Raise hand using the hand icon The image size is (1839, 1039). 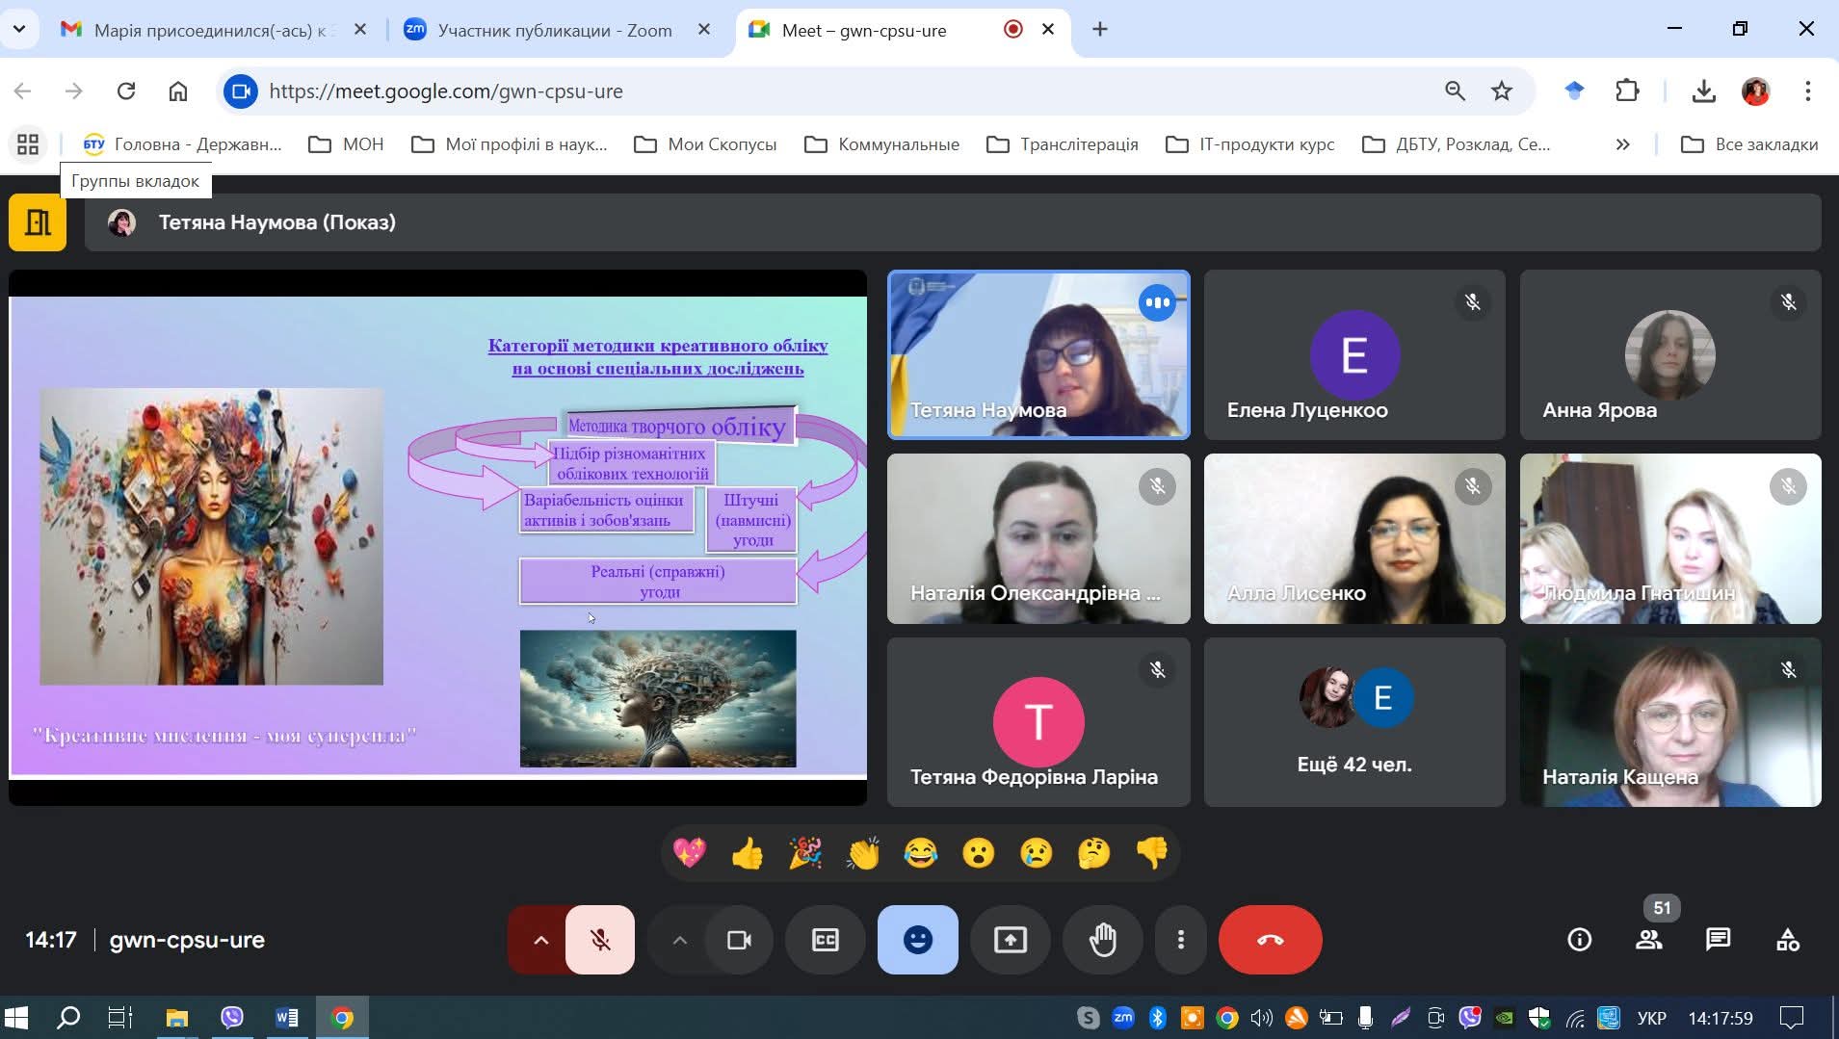coord(1102,940)
